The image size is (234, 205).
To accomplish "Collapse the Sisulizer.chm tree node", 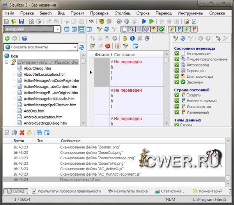I will [7, 62].
